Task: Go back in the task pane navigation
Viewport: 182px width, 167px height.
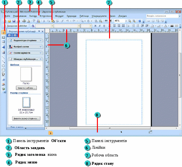Action: (10, 35)
